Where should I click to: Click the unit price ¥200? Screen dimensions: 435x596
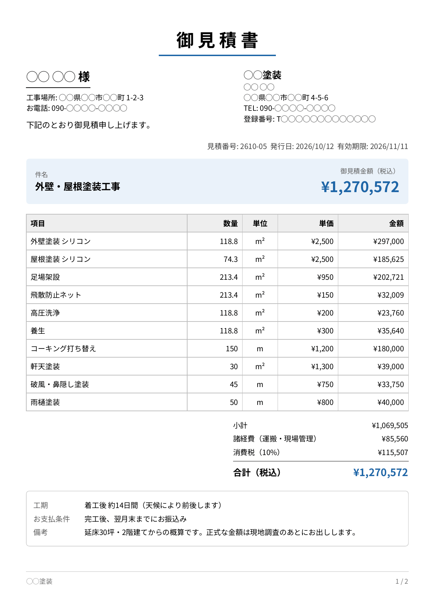[x=325, y=313]
